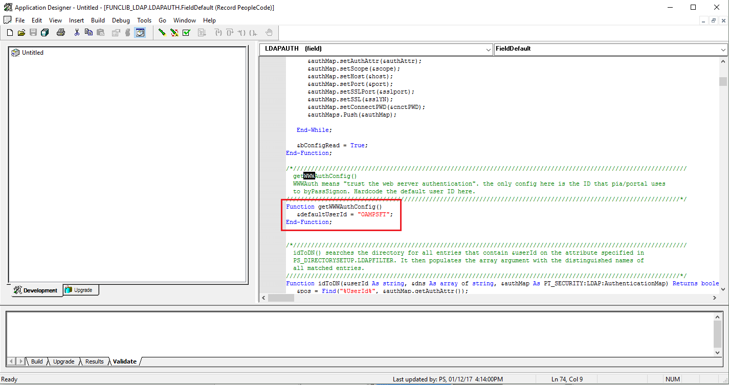729x385 pixels.
Task: Click the "Function getWWWAuthConfig()" line
Action: (x=334, y=207)
